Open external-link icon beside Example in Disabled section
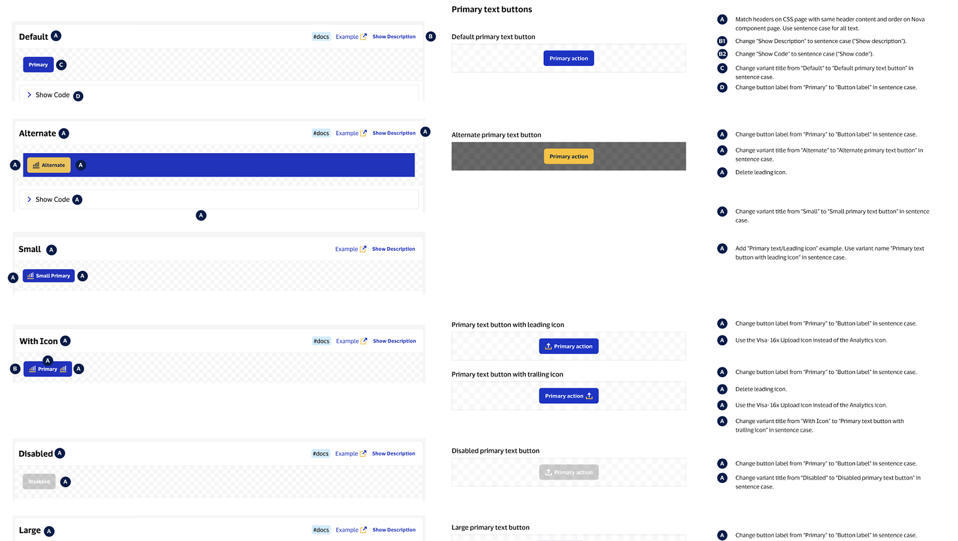 coord(363,454)
